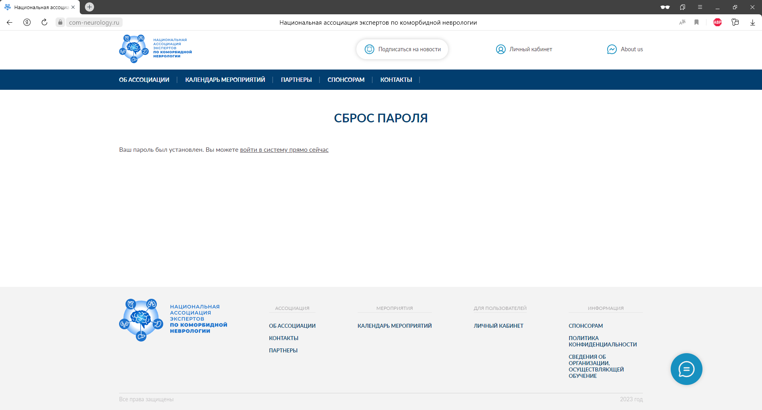762x410 pixels.
Task: Open the browser hamburger menu
Action: [x=700, y=7]
